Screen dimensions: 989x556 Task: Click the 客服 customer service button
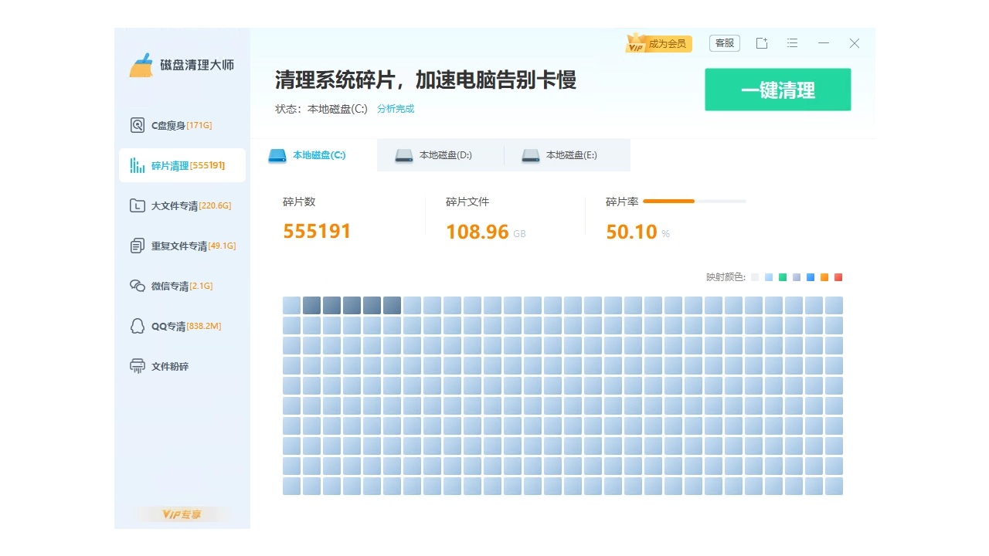724,42
